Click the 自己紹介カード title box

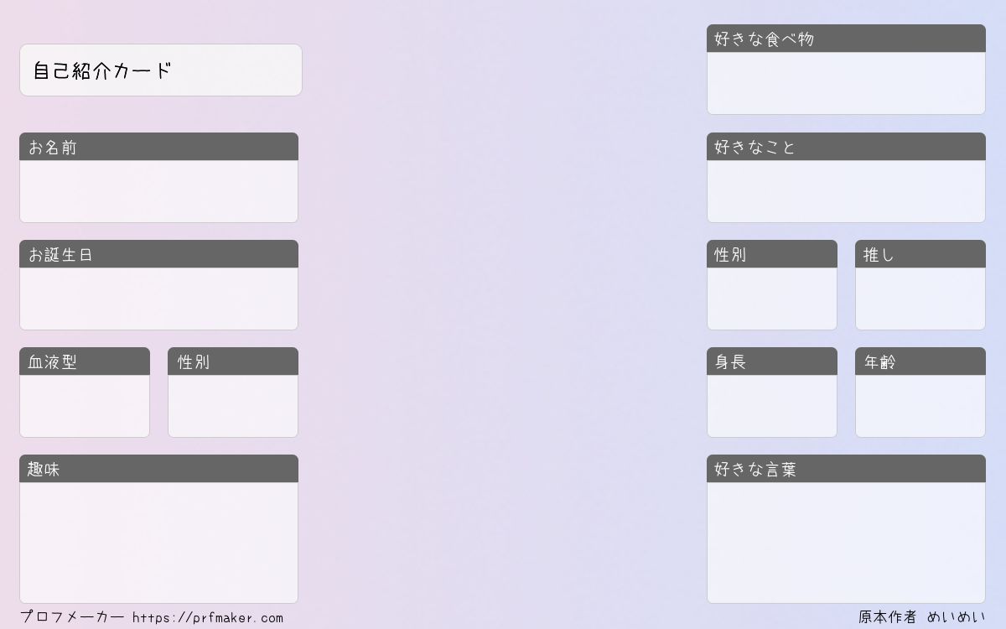(161, 70)
